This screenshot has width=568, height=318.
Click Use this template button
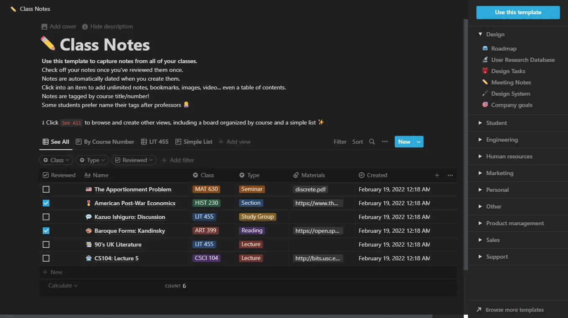[x=518, y=12]
